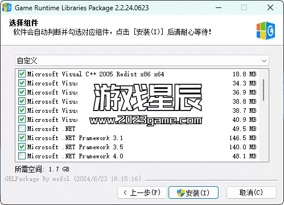Enable .NET Framework 4.0 checkbox
The image size is (284, 205).
pyautogui.click(x=22, y=156)
